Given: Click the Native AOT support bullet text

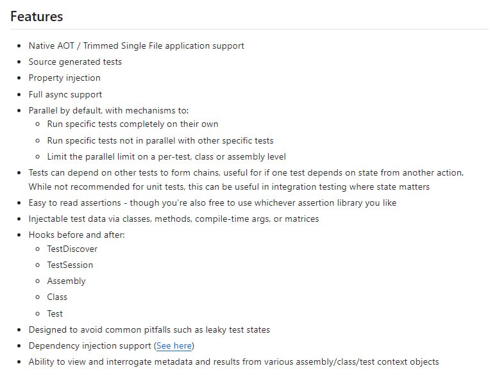Looking at the screenshot, I should tap(136, 46).
